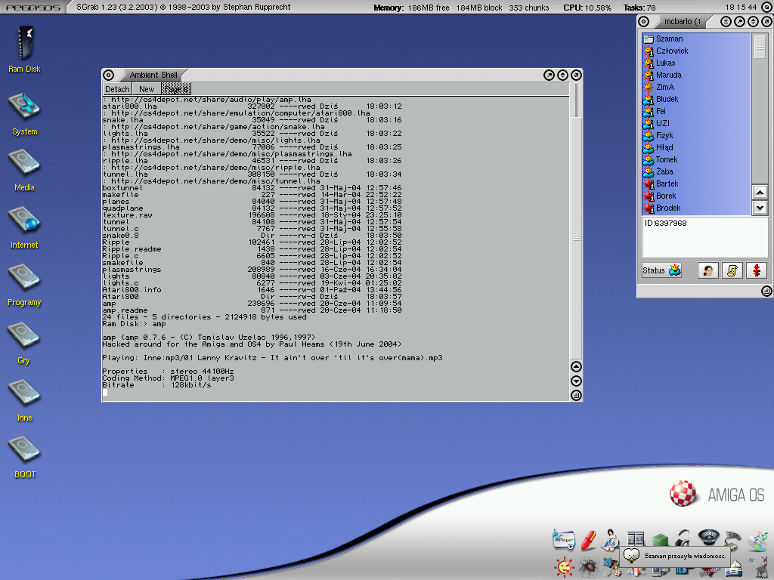Click the CPU usage readout in top bar
Viewport: 774px width, 580px height.
(587, 8)
